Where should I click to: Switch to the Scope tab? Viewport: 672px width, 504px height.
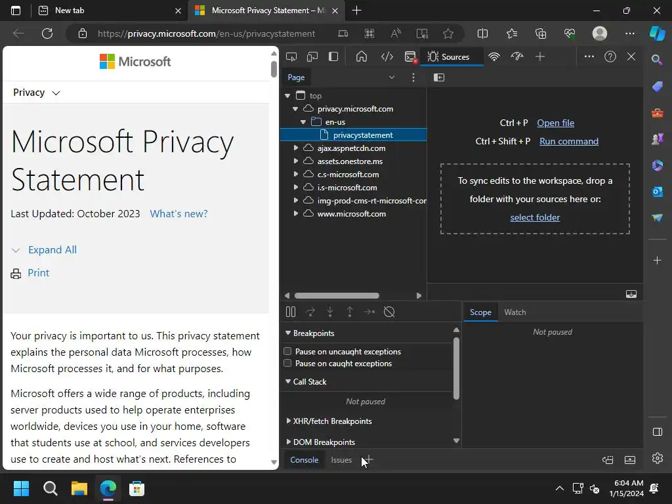click(480, 312)
